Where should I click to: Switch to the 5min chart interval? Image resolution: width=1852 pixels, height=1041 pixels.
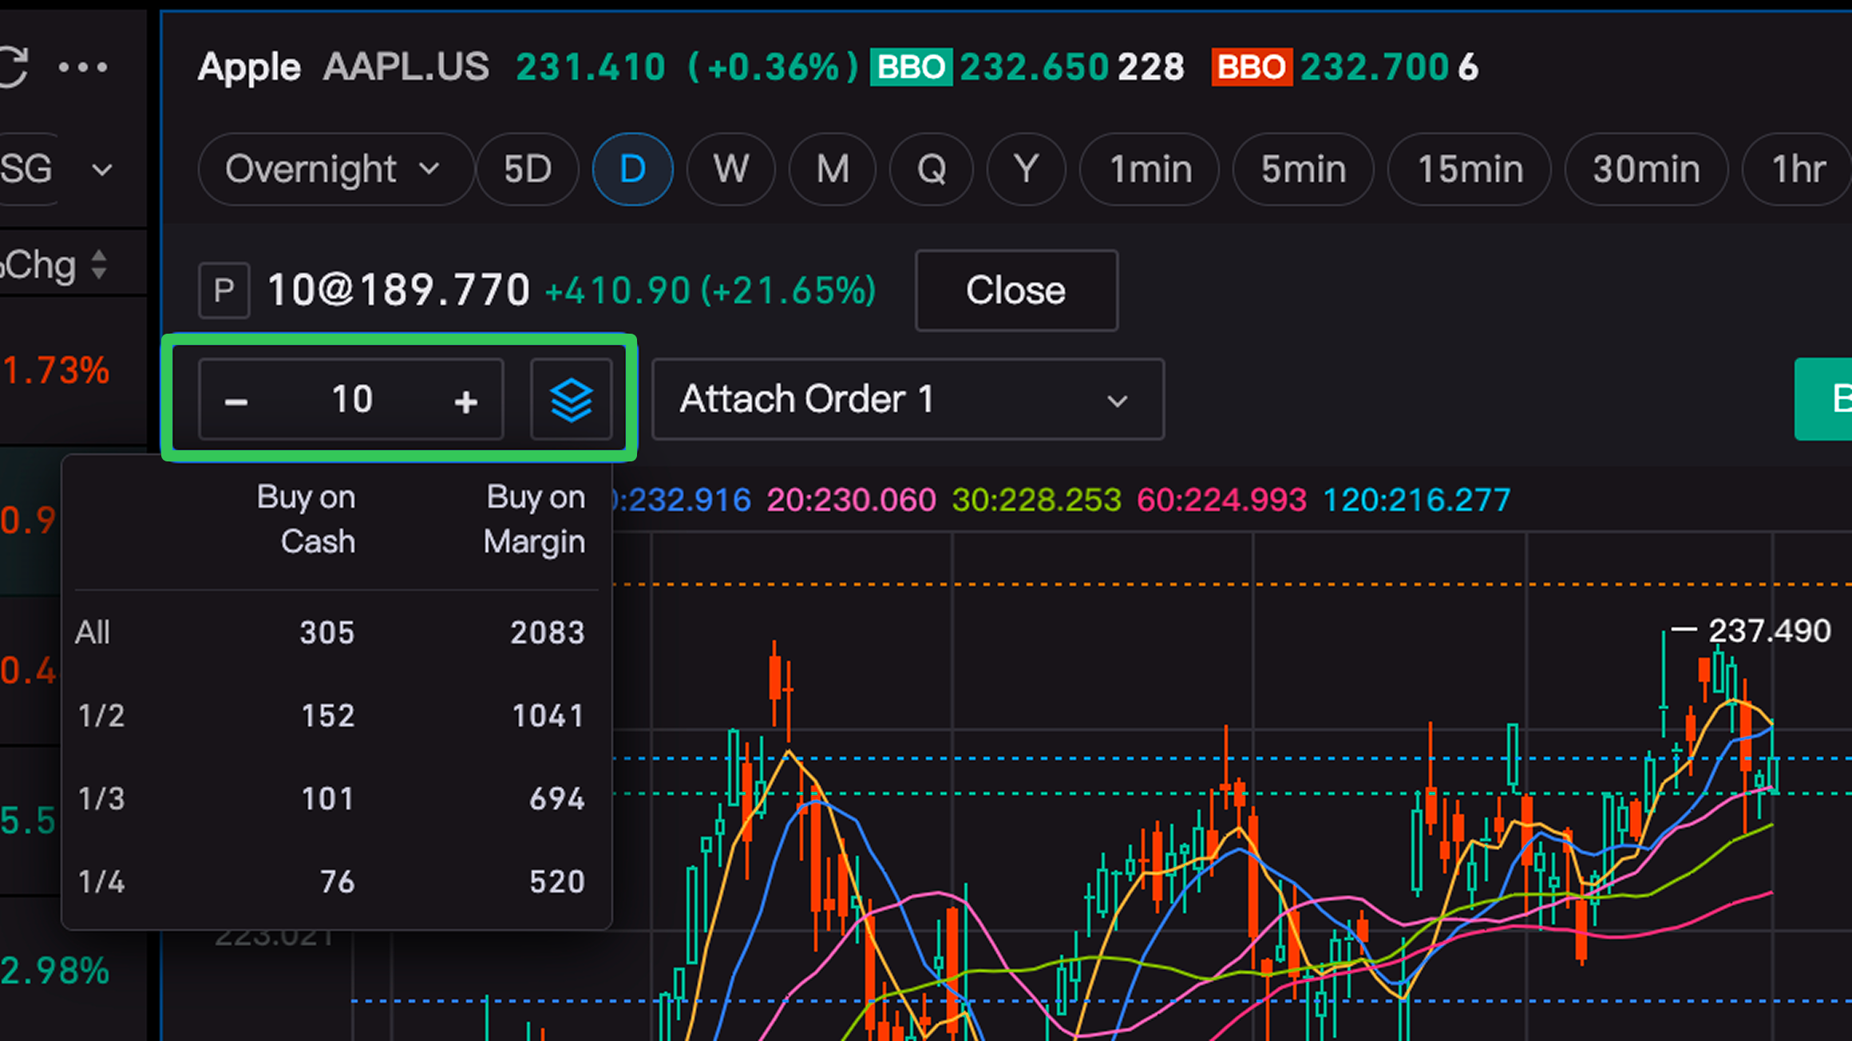click(x=1303, y=169)
